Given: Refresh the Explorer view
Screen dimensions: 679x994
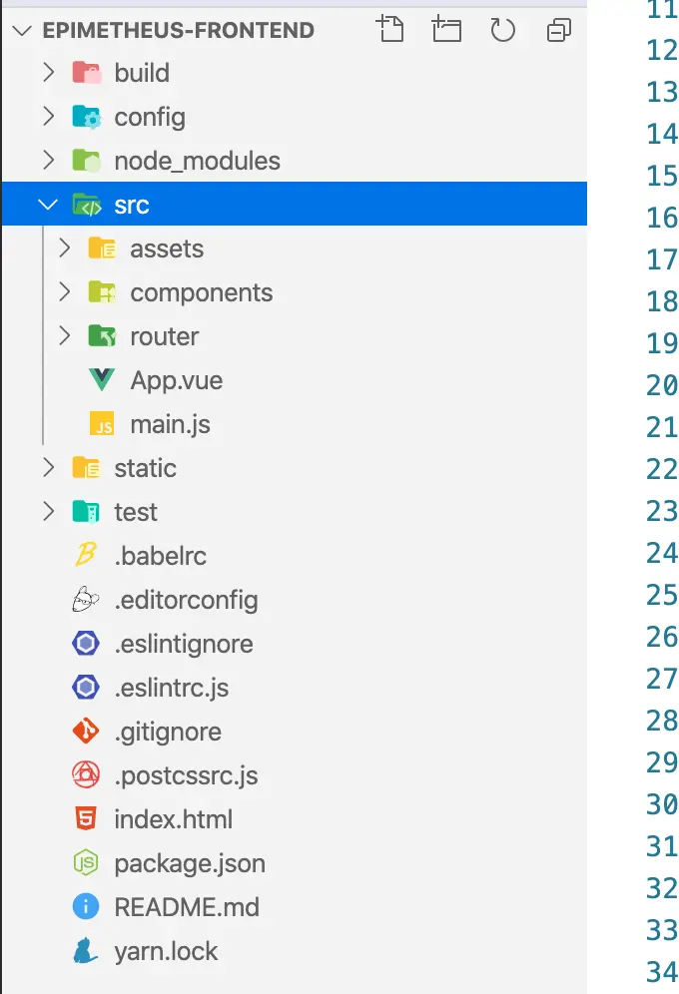Looking at the screenshot, I should pos(502,30).
